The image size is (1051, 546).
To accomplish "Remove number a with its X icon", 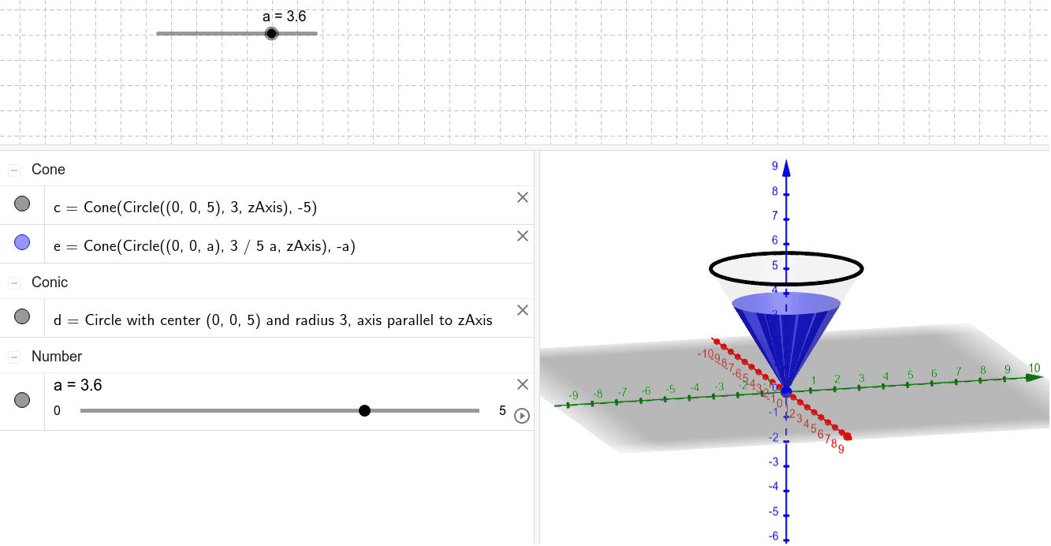I will [x=522, y=384].
